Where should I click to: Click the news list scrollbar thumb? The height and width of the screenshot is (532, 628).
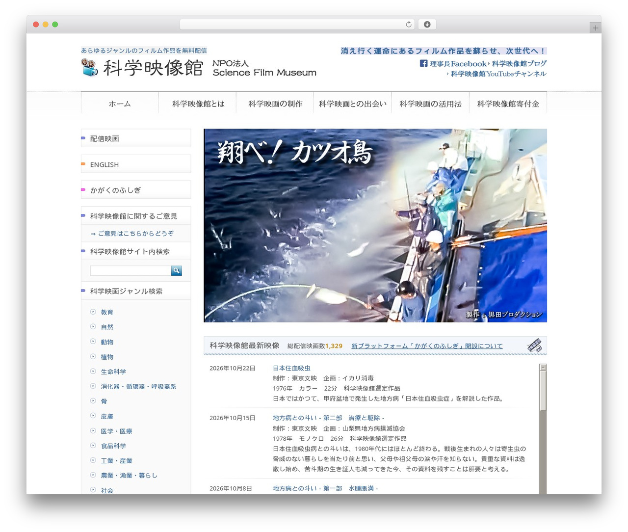pyautogui.click(x=543, y=391)
